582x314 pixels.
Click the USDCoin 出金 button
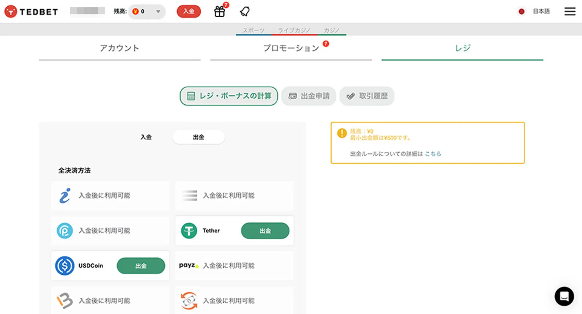141,266
